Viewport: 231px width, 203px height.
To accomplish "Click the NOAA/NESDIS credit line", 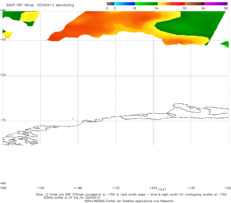I will 129,201.
